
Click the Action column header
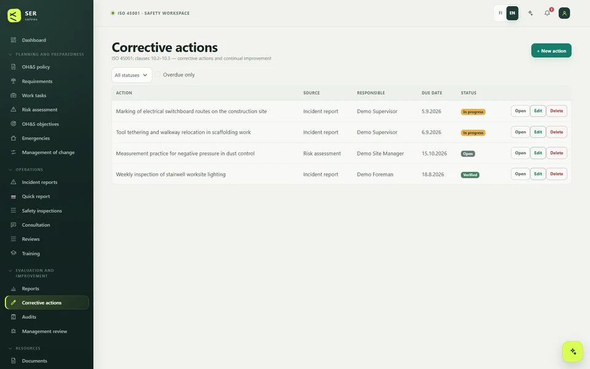[x=124, y=93]
